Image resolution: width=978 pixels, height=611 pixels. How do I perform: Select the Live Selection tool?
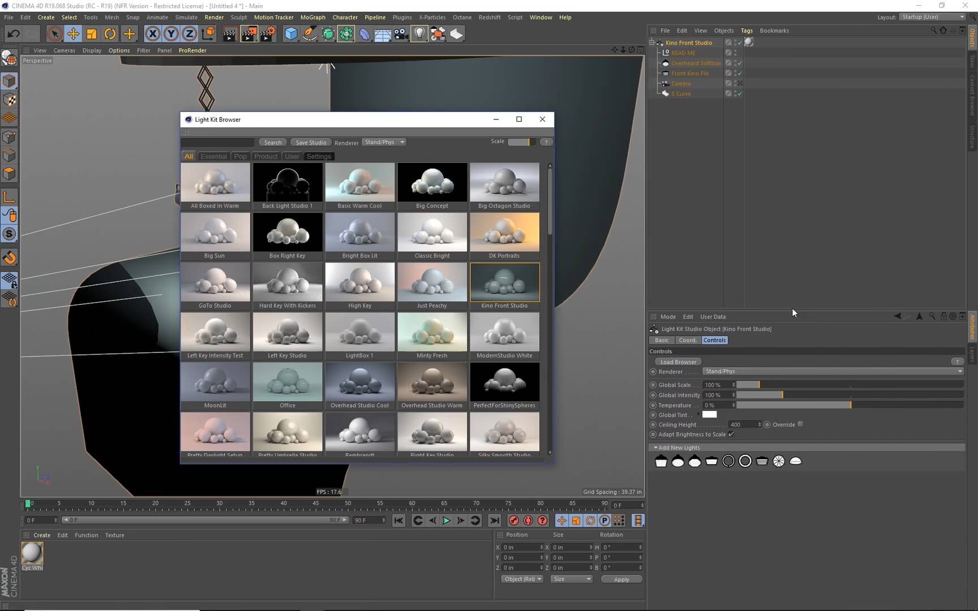click(x=54, y=34)
